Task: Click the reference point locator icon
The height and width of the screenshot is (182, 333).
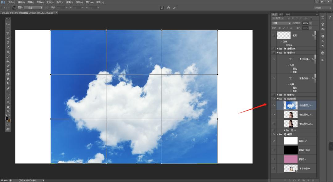Action: 14,8
